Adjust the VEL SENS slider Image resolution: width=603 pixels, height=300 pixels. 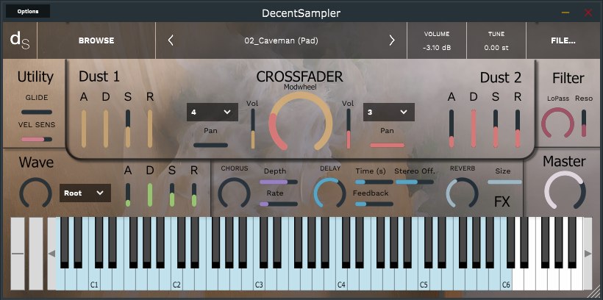click(37, 139)
